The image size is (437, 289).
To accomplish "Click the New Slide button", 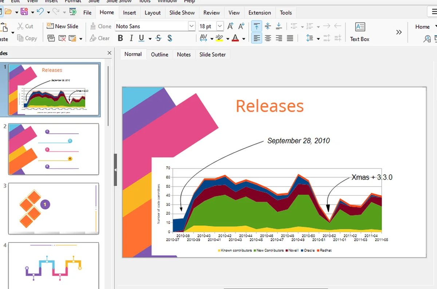I will pos(63,26).
